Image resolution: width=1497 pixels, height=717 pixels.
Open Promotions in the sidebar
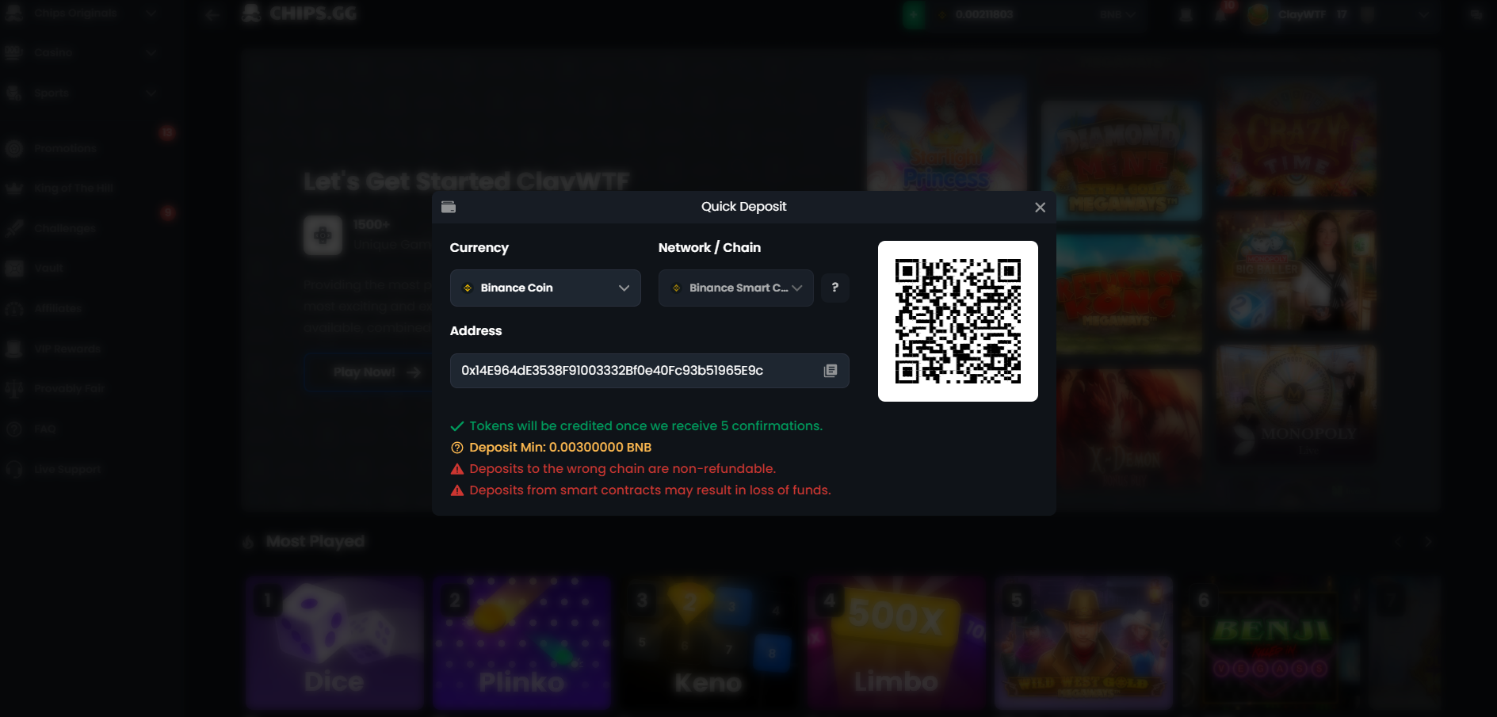(x=65, y=148)
